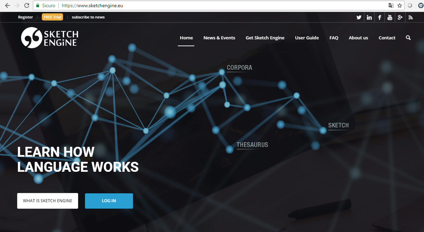
Task: Open the RSS feed icon
Action: [410, 17]
